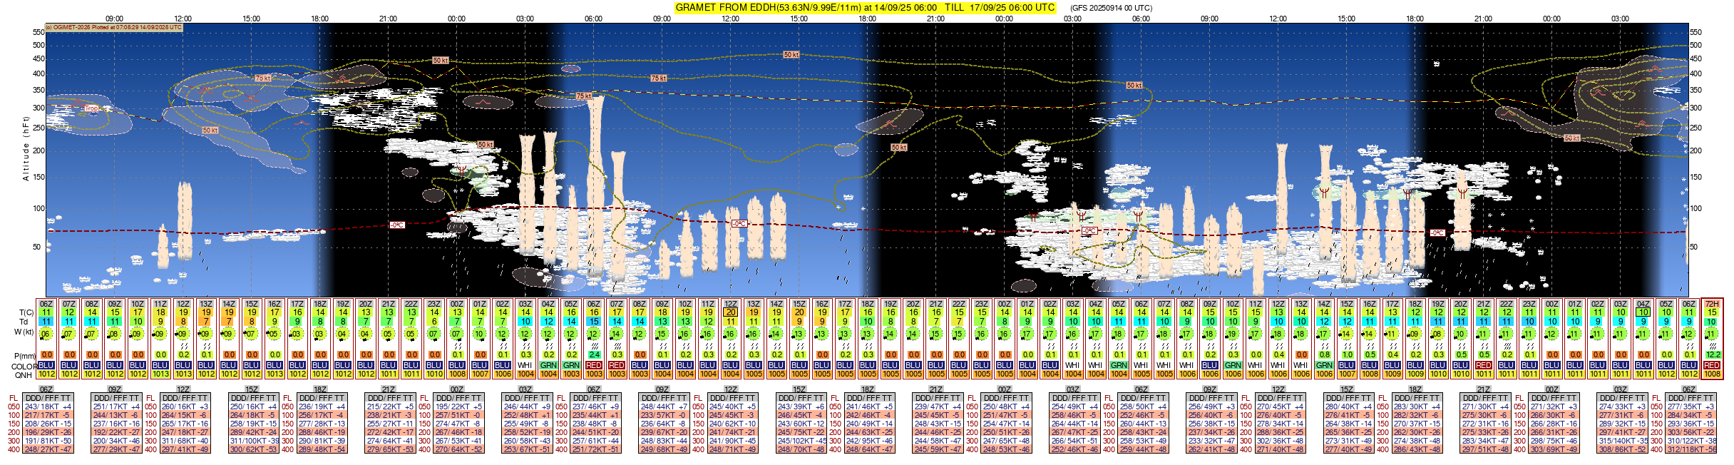1734x465 pixels.
Task: Click the 315/140KT -35 wind entry
Action: [x=1622, y=441]
